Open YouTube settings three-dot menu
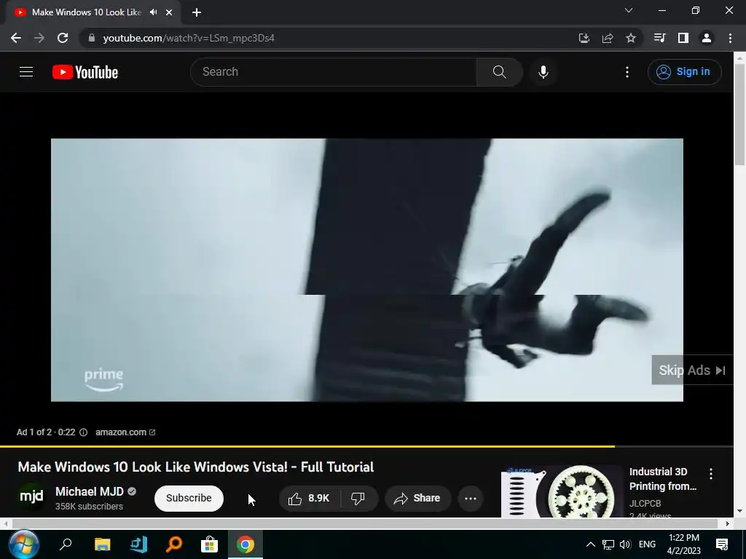Image resolution: width=746 pixels, height=559 pixels. pyautogui.click(x=627, y=72)
